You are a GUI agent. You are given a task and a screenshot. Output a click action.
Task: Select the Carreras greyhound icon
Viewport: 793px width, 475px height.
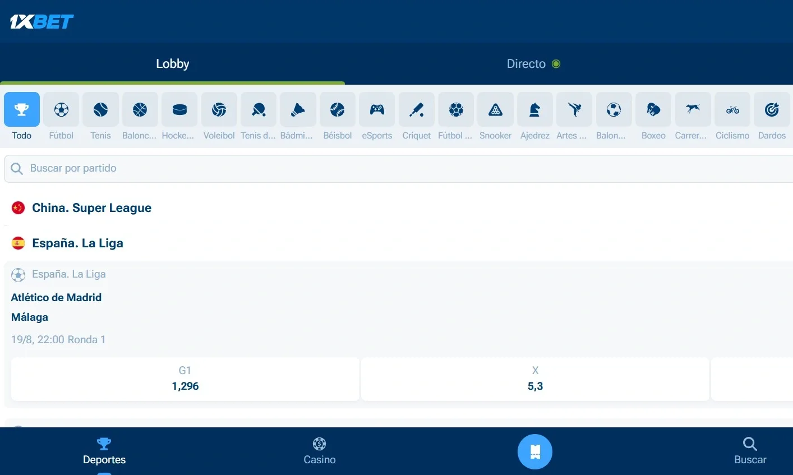click(693, 109)
